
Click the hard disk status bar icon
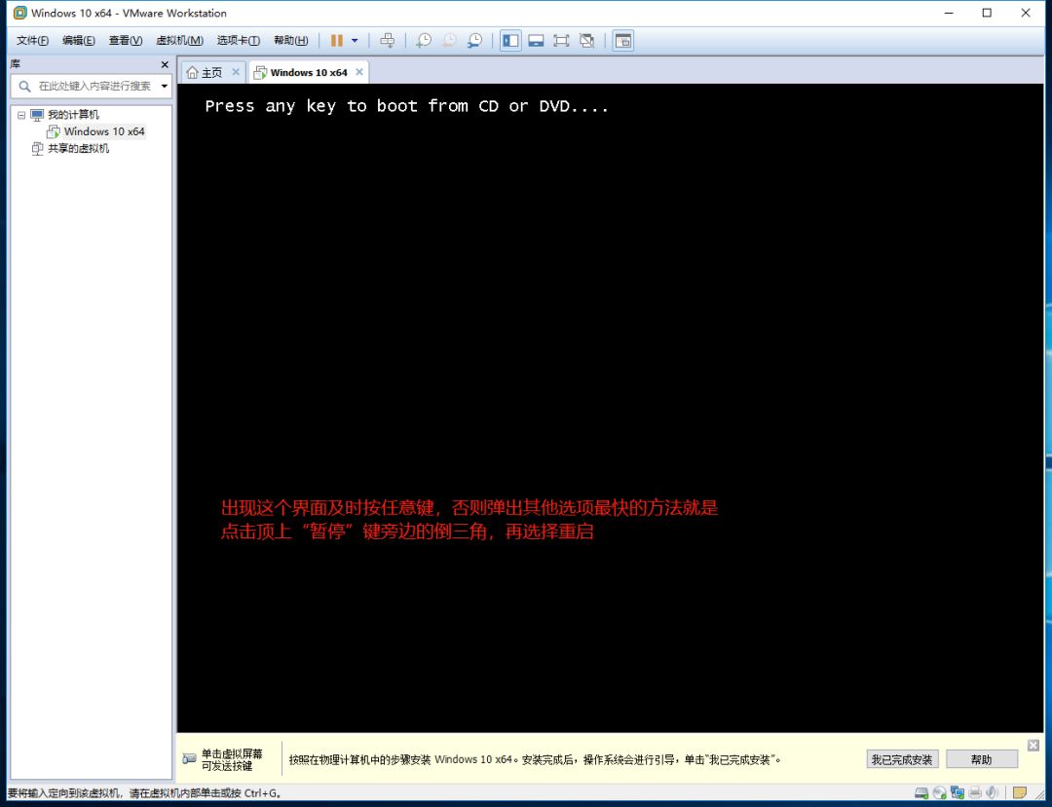pos(921,793)
